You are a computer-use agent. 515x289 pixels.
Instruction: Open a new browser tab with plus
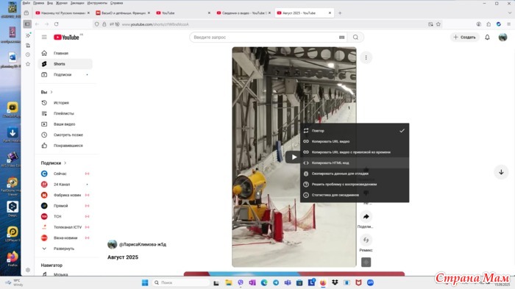(340, 13)
